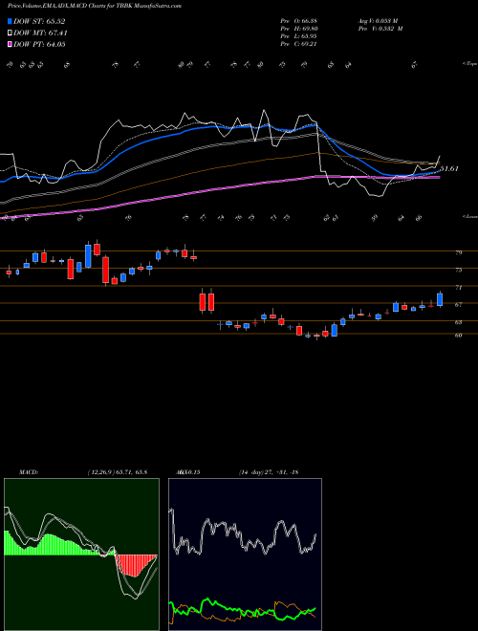The image size is (478, 631).
Task: Click the blue DOW ST legend swatch
Action: point(10,22)
